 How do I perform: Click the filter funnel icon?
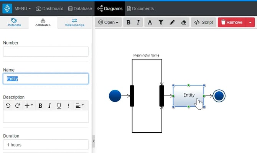point(161,22)
